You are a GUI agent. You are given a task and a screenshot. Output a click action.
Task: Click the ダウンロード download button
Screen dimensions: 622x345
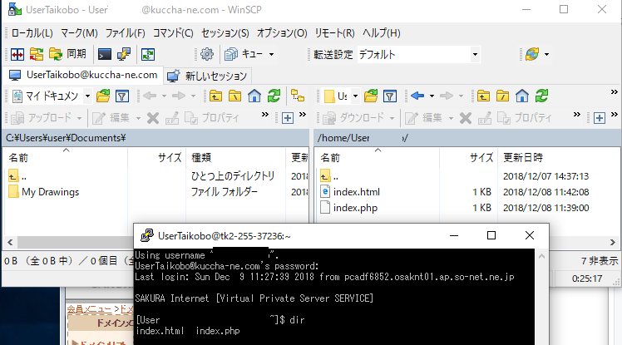[x=354, y=118]
